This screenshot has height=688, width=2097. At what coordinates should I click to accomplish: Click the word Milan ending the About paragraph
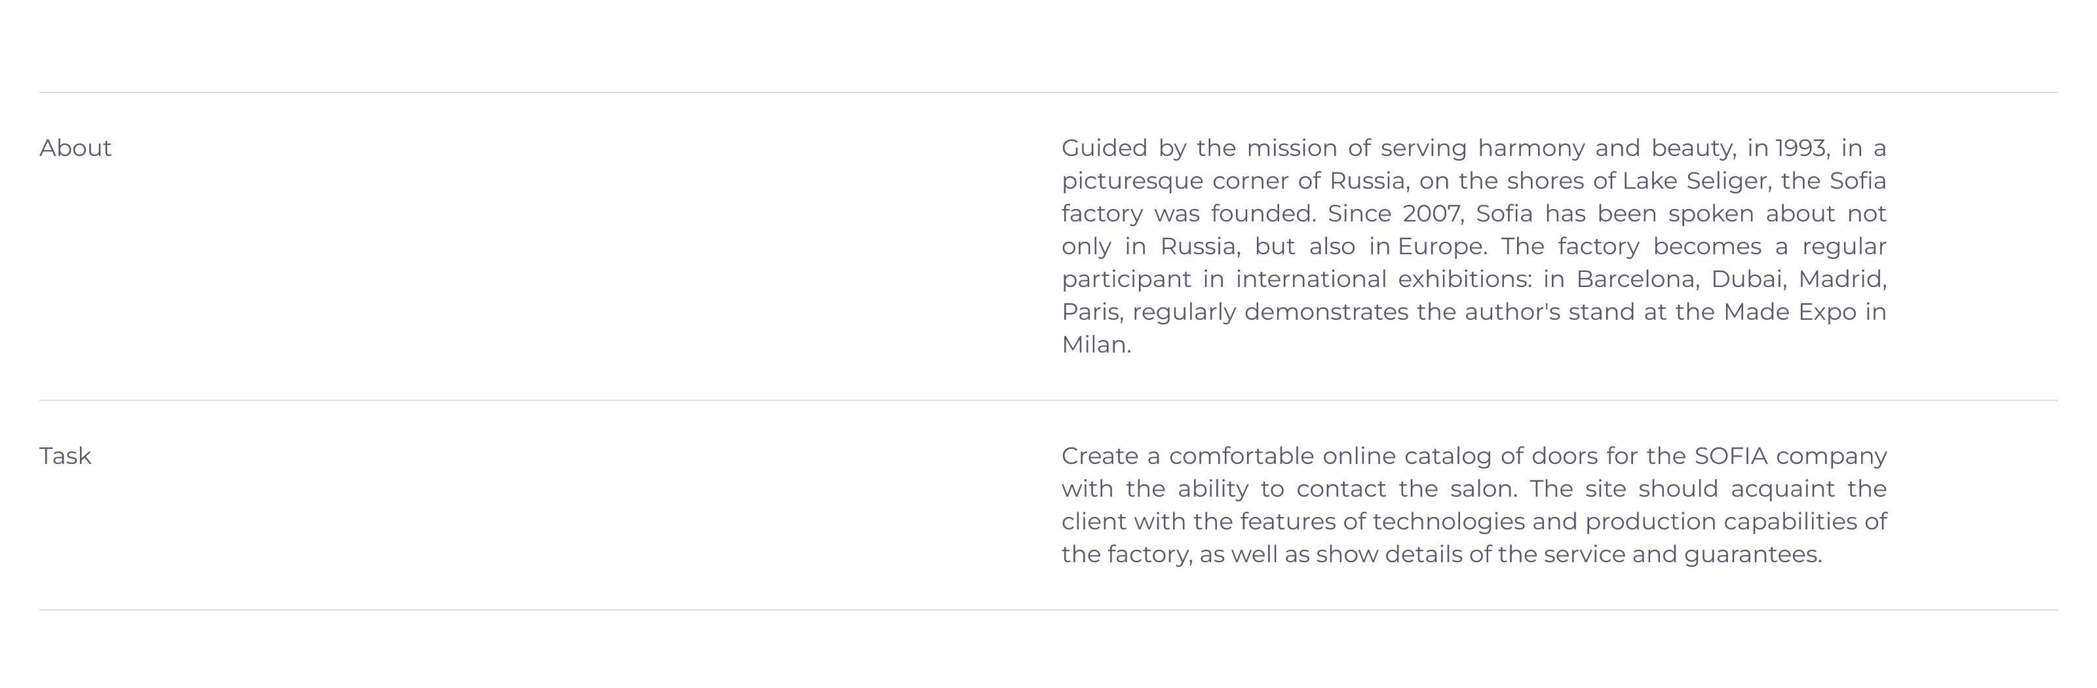(x=1095, y=345)
